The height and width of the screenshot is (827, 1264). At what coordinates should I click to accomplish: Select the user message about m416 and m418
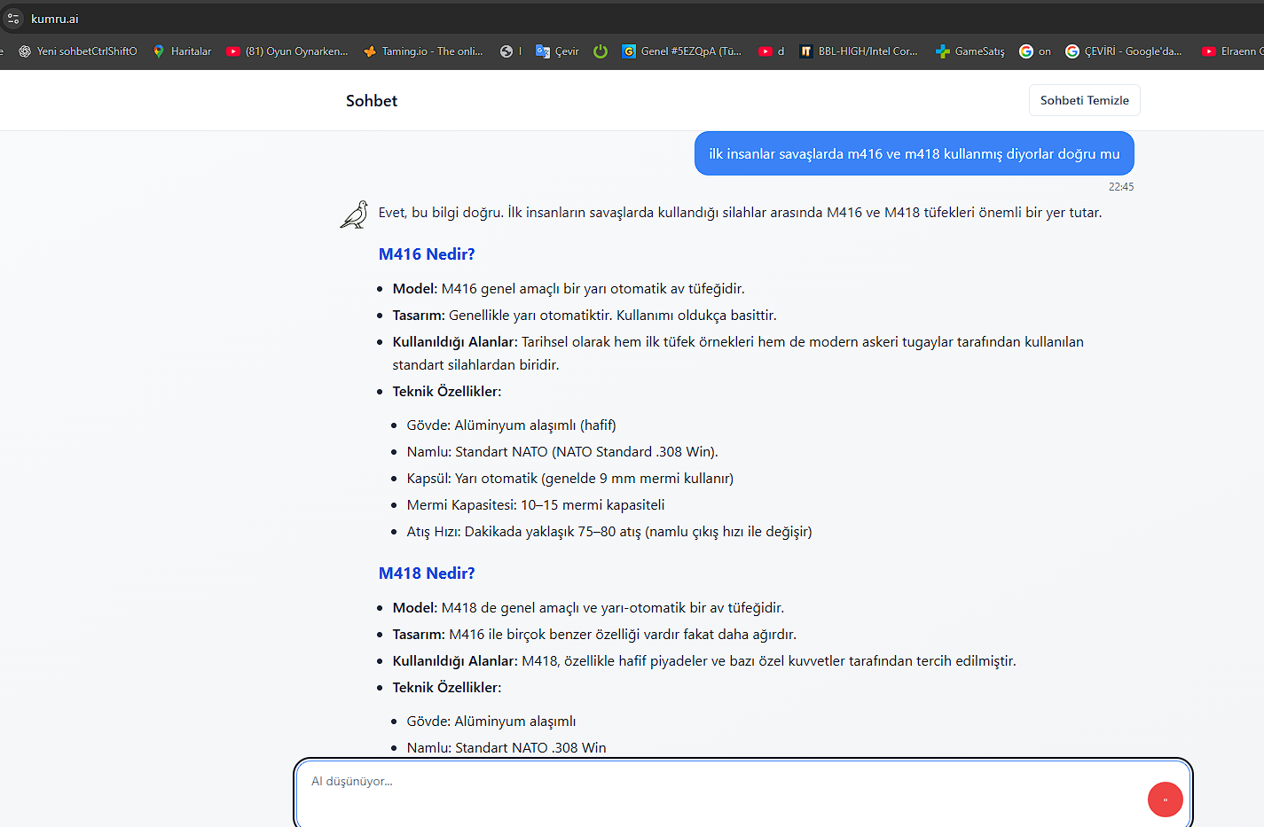pyautogui.click(x=914, y=153)
